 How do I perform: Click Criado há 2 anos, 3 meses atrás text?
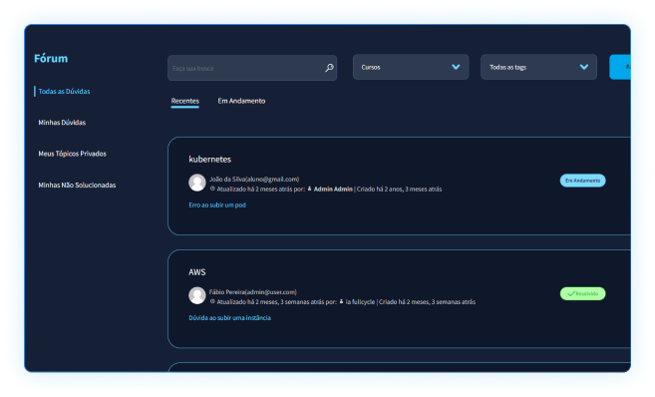pos(399,190)
